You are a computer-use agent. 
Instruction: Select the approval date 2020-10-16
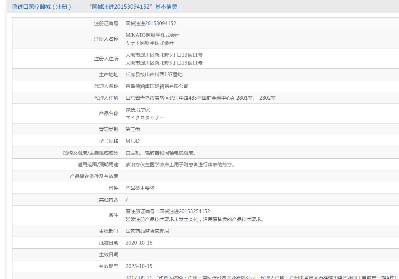point(139,243)
